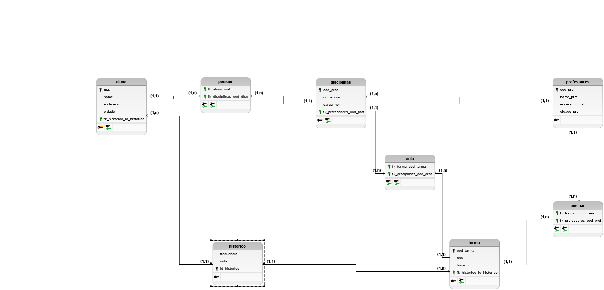Click the cidade attribute in aluno
Screen dimensions: 604x290
[x=109, y=112]
